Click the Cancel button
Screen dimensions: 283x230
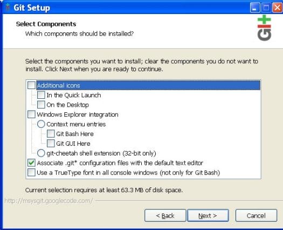[x=256, y=215]
